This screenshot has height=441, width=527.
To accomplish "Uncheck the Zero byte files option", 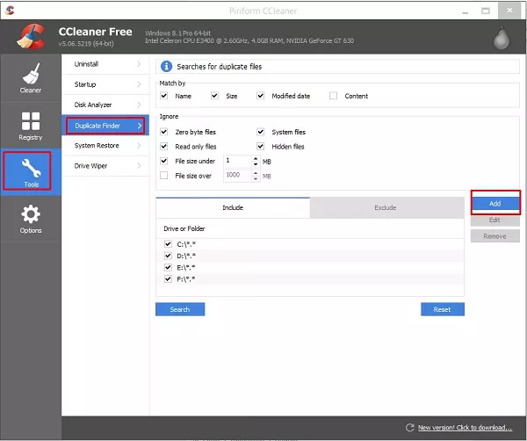I will click(165, 132).
